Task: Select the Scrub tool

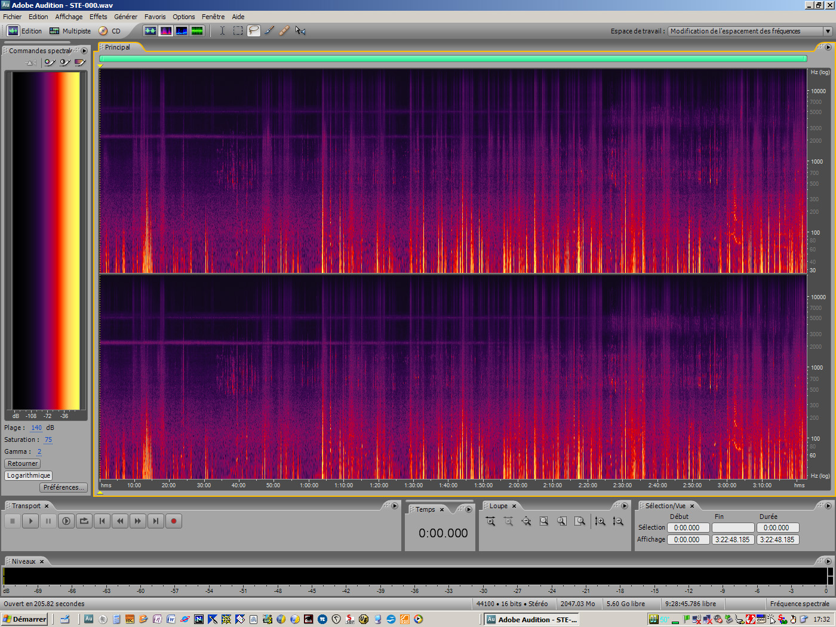Action: tap(300, 30)
